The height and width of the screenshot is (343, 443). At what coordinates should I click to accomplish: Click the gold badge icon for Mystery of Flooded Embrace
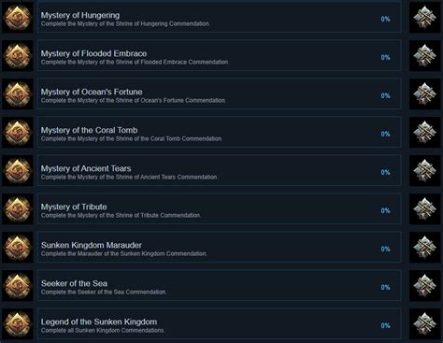click(18, 55)
